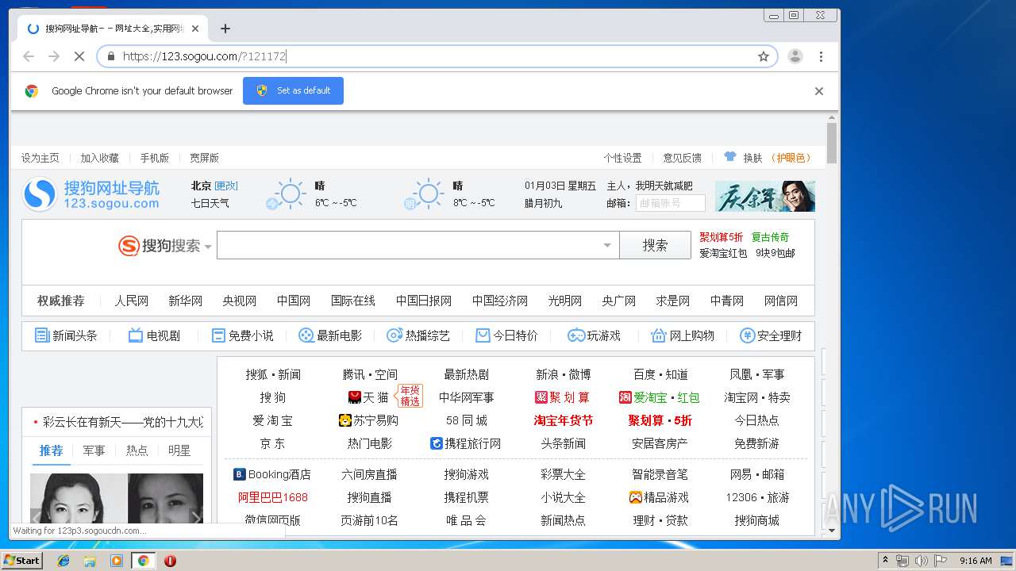1016x571 pixels.
Task: Open 七日天气 forecast link
Action: click(x=210, y=203)
